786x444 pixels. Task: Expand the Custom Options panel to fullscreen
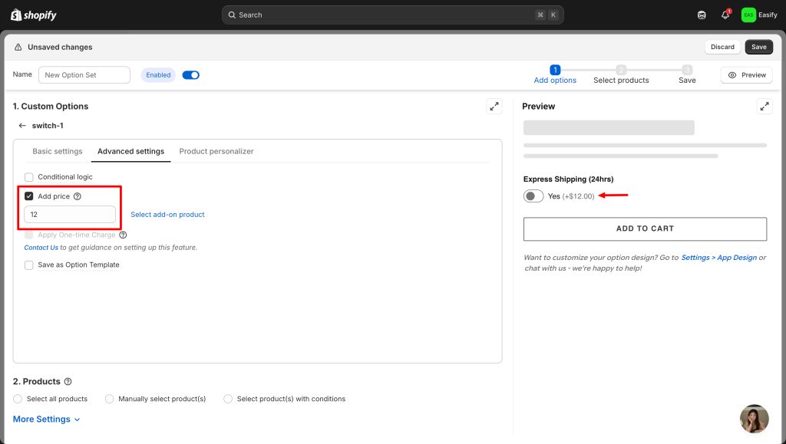[x=494, y=107]
